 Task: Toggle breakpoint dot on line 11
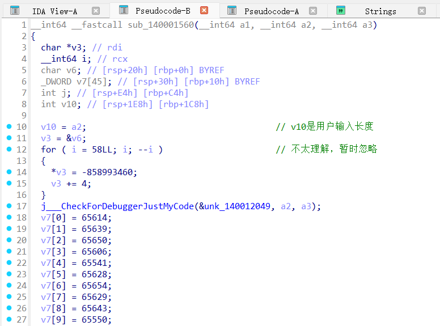[x=9, y=138]
